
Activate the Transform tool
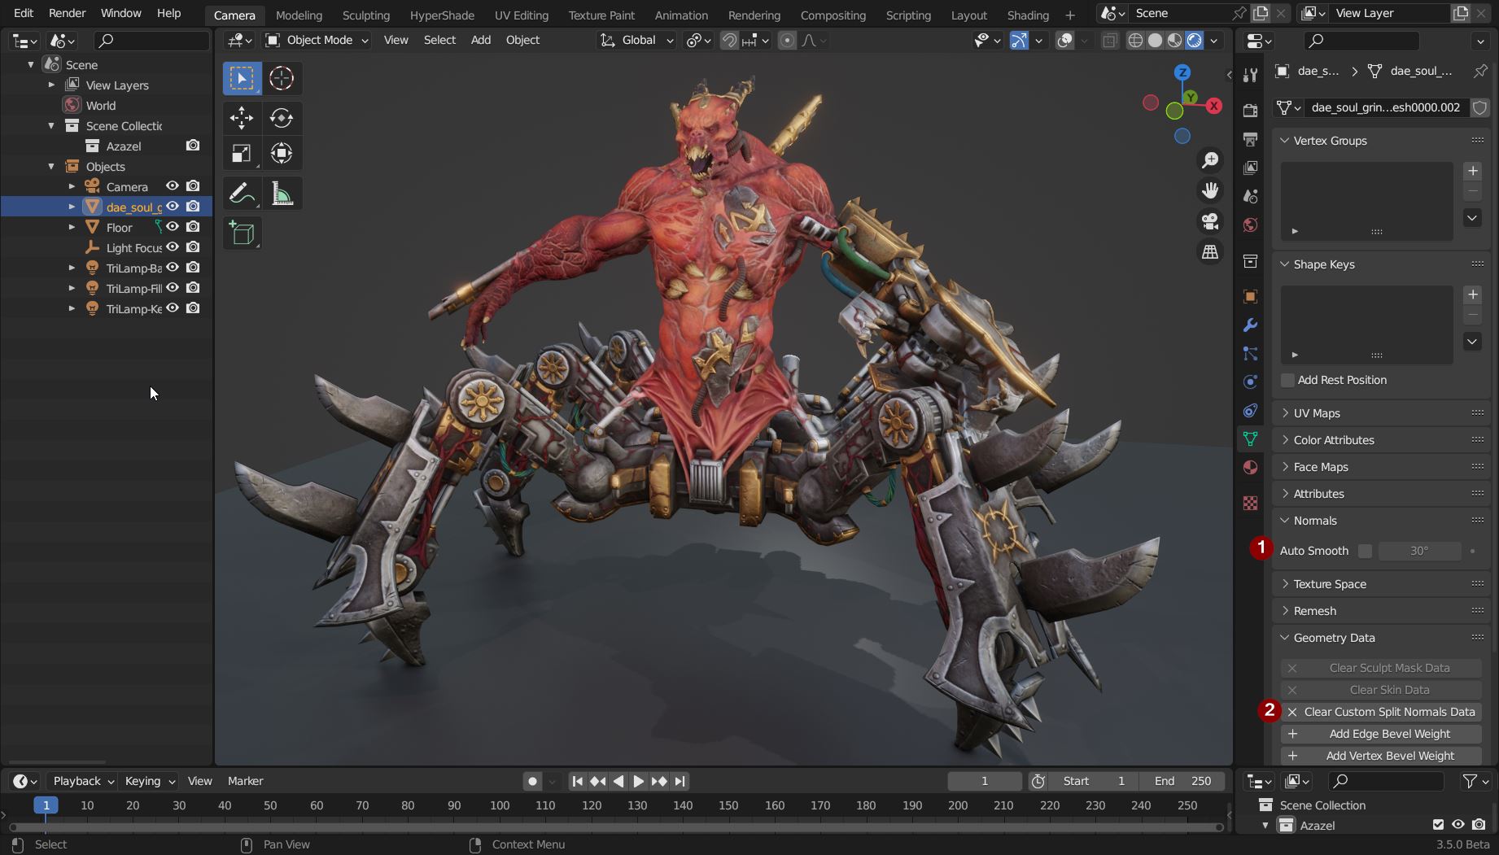(x=282, y=154)
